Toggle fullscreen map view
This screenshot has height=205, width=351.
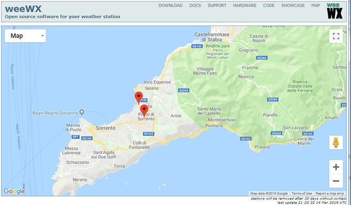336,36
